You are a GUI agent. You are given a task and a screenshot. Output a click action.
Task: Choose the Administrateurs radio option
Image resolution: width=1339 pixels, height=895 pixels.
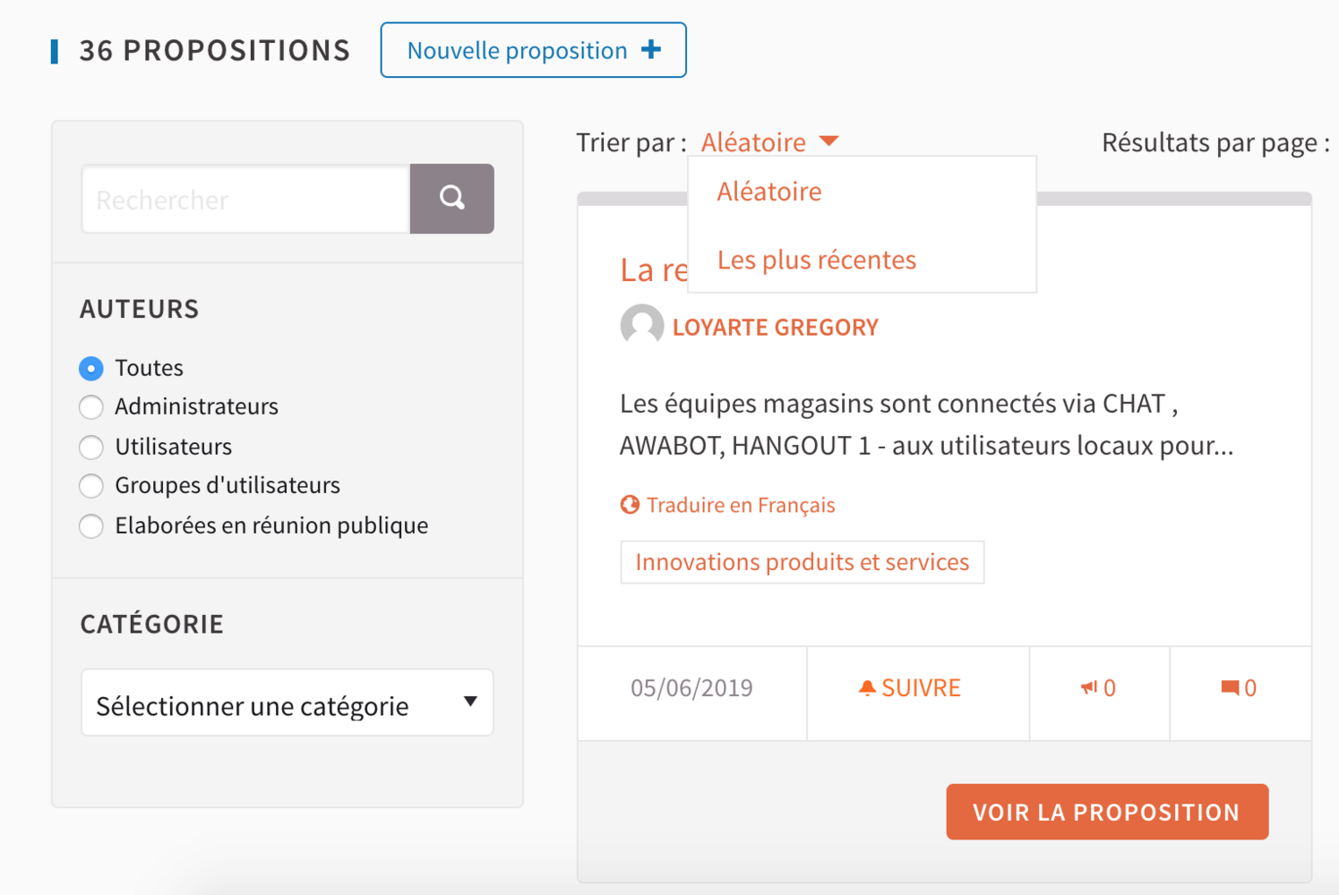pyautogui.click(x=91, y=407)
